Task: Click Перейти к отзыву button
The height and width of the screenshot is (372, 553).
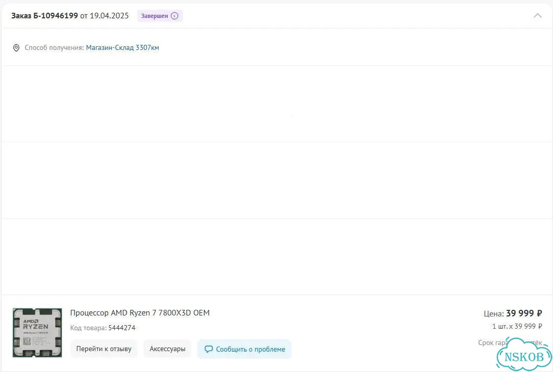Action: [x=104, y=349]
